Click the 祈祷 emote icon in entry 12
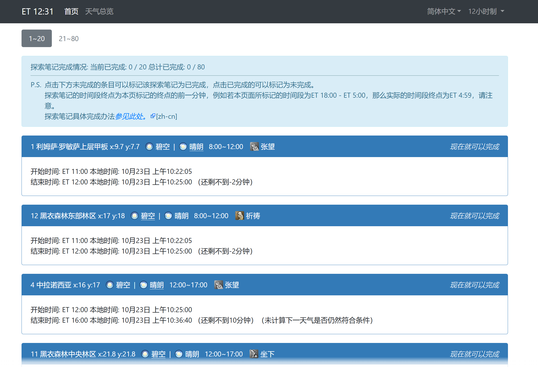The image size is (538, 367). coord(240,216)
